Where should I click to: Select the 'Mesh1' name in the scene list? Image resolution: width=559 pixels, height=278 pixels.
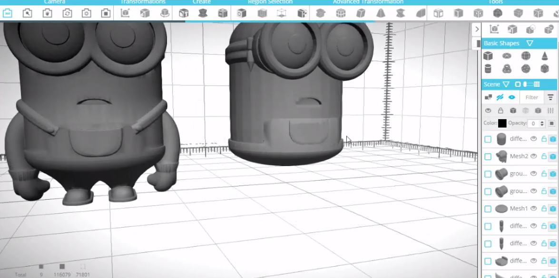click(x=519, y=209)
